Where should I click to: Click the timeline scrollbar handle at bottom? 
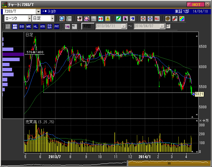[x=169, y=163]
